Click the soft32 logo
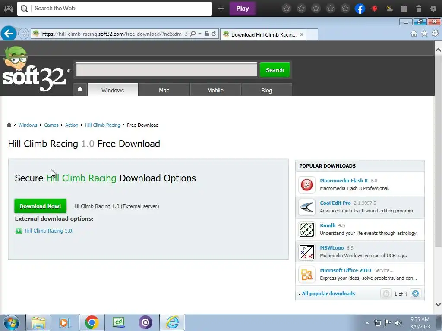 35,69
